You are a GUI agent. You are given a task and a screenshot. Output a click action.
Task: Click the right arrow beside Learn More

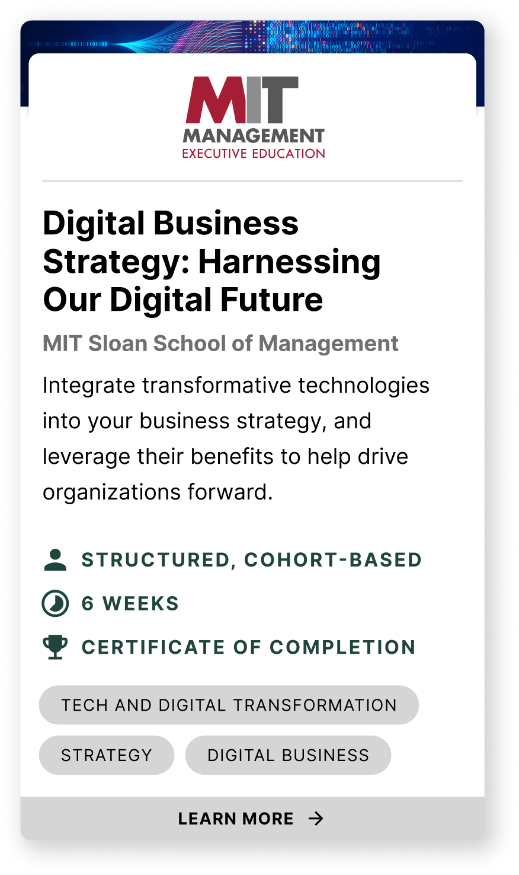click(316, 819)
